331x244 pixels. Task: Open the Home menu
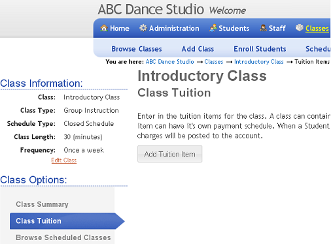click(120, 28)
